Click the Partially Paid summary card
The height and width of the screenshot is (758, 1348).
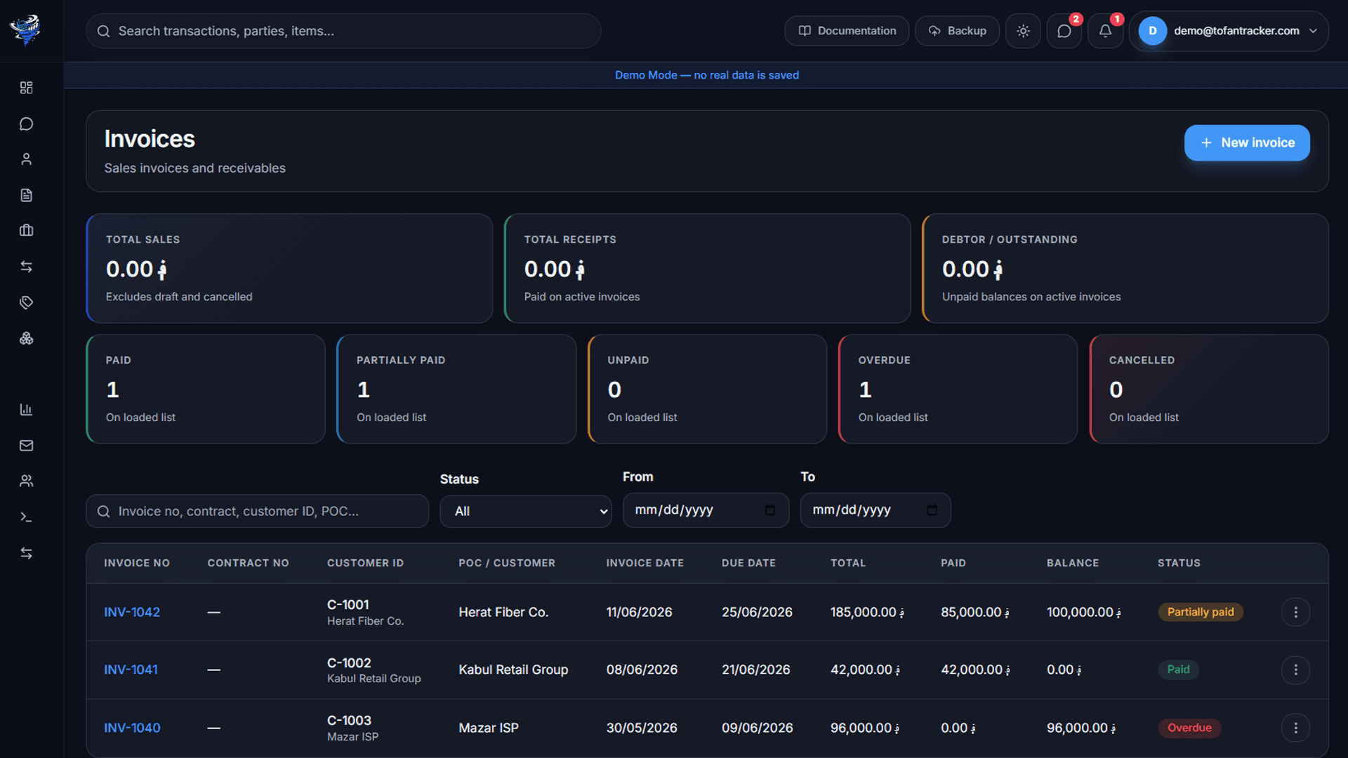pyautogui.click(x=456, y=389)
